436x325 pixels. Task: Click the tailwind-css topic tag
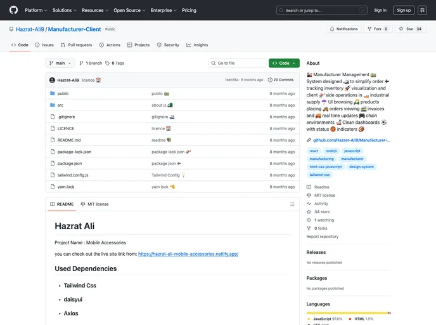pyautogui.click(x=319, y=175)
